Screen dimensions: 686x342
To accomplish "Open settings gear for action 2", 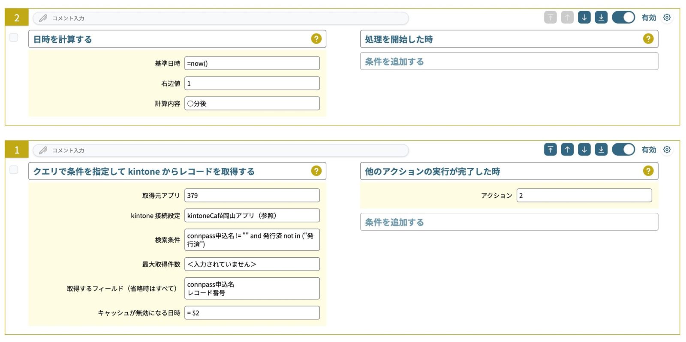I will pyautogui.click(x=667, y=18).
